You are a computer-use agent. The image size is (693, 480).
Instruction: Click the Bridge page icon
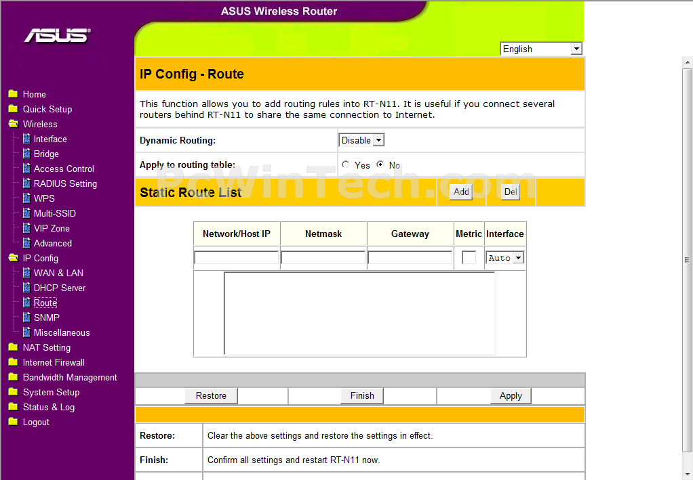pos(26,154)
